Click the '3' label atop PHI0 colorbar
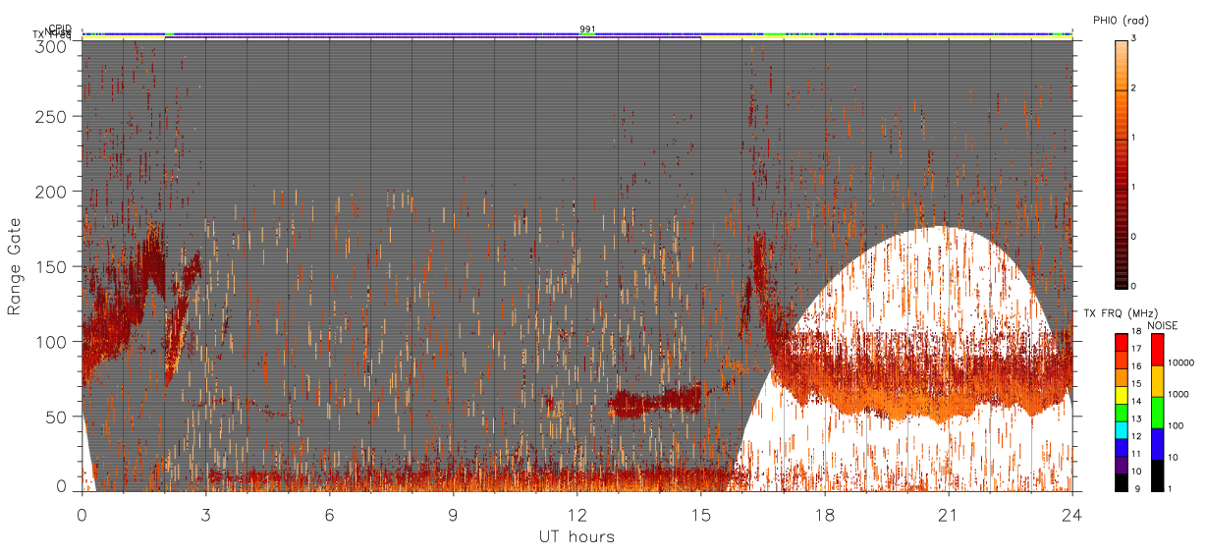 [1134, 39]
